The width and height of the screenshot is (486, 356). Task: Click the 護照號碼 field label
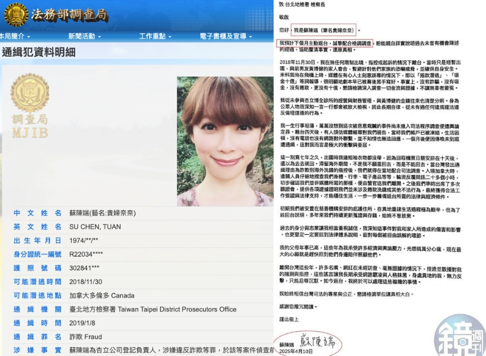click(x=37, y=268)
